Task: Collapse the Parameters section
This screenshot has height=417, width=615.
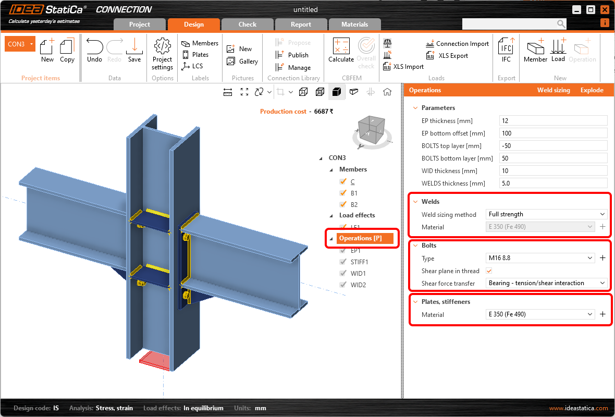Action: pos(415,108)
